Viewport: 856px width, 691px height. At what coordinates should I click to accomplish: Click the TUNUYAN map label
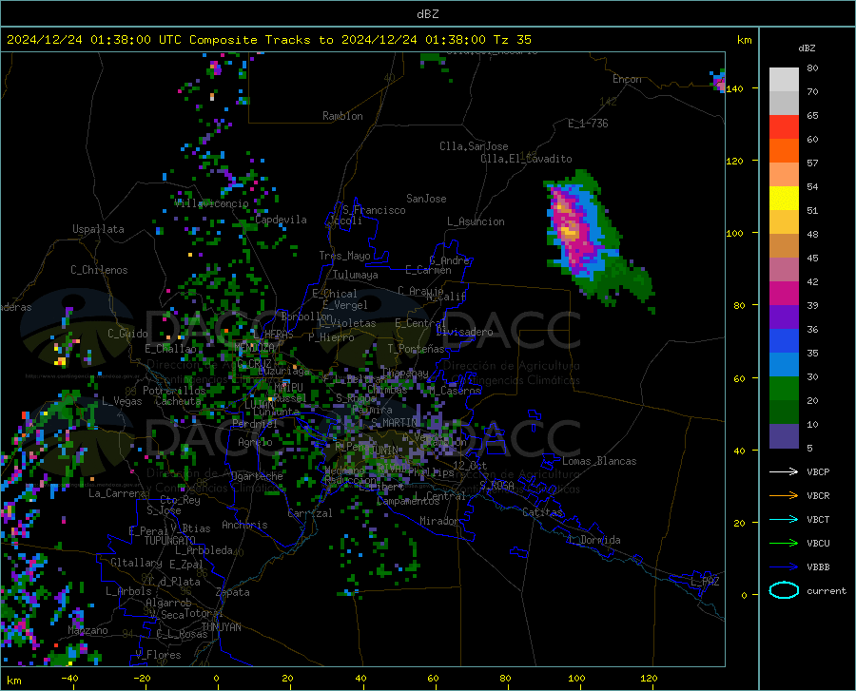[x=221, y=627]
